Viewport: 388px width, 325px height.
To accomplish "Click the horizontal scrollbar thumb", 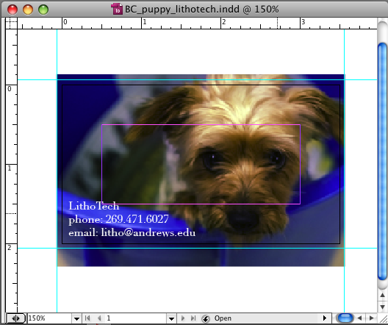I will (345, 318).
